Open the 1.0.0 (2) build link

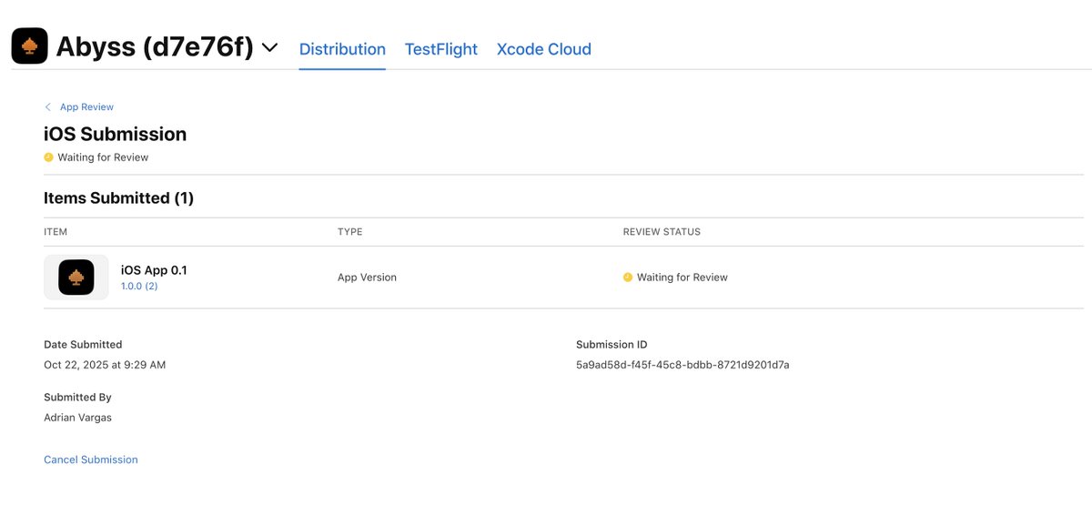coord(139,286)
